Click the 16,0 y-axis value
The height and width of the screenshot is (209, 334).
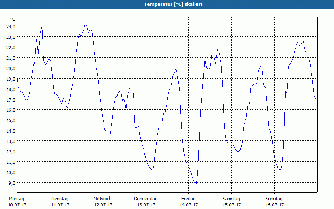point(11,110)
